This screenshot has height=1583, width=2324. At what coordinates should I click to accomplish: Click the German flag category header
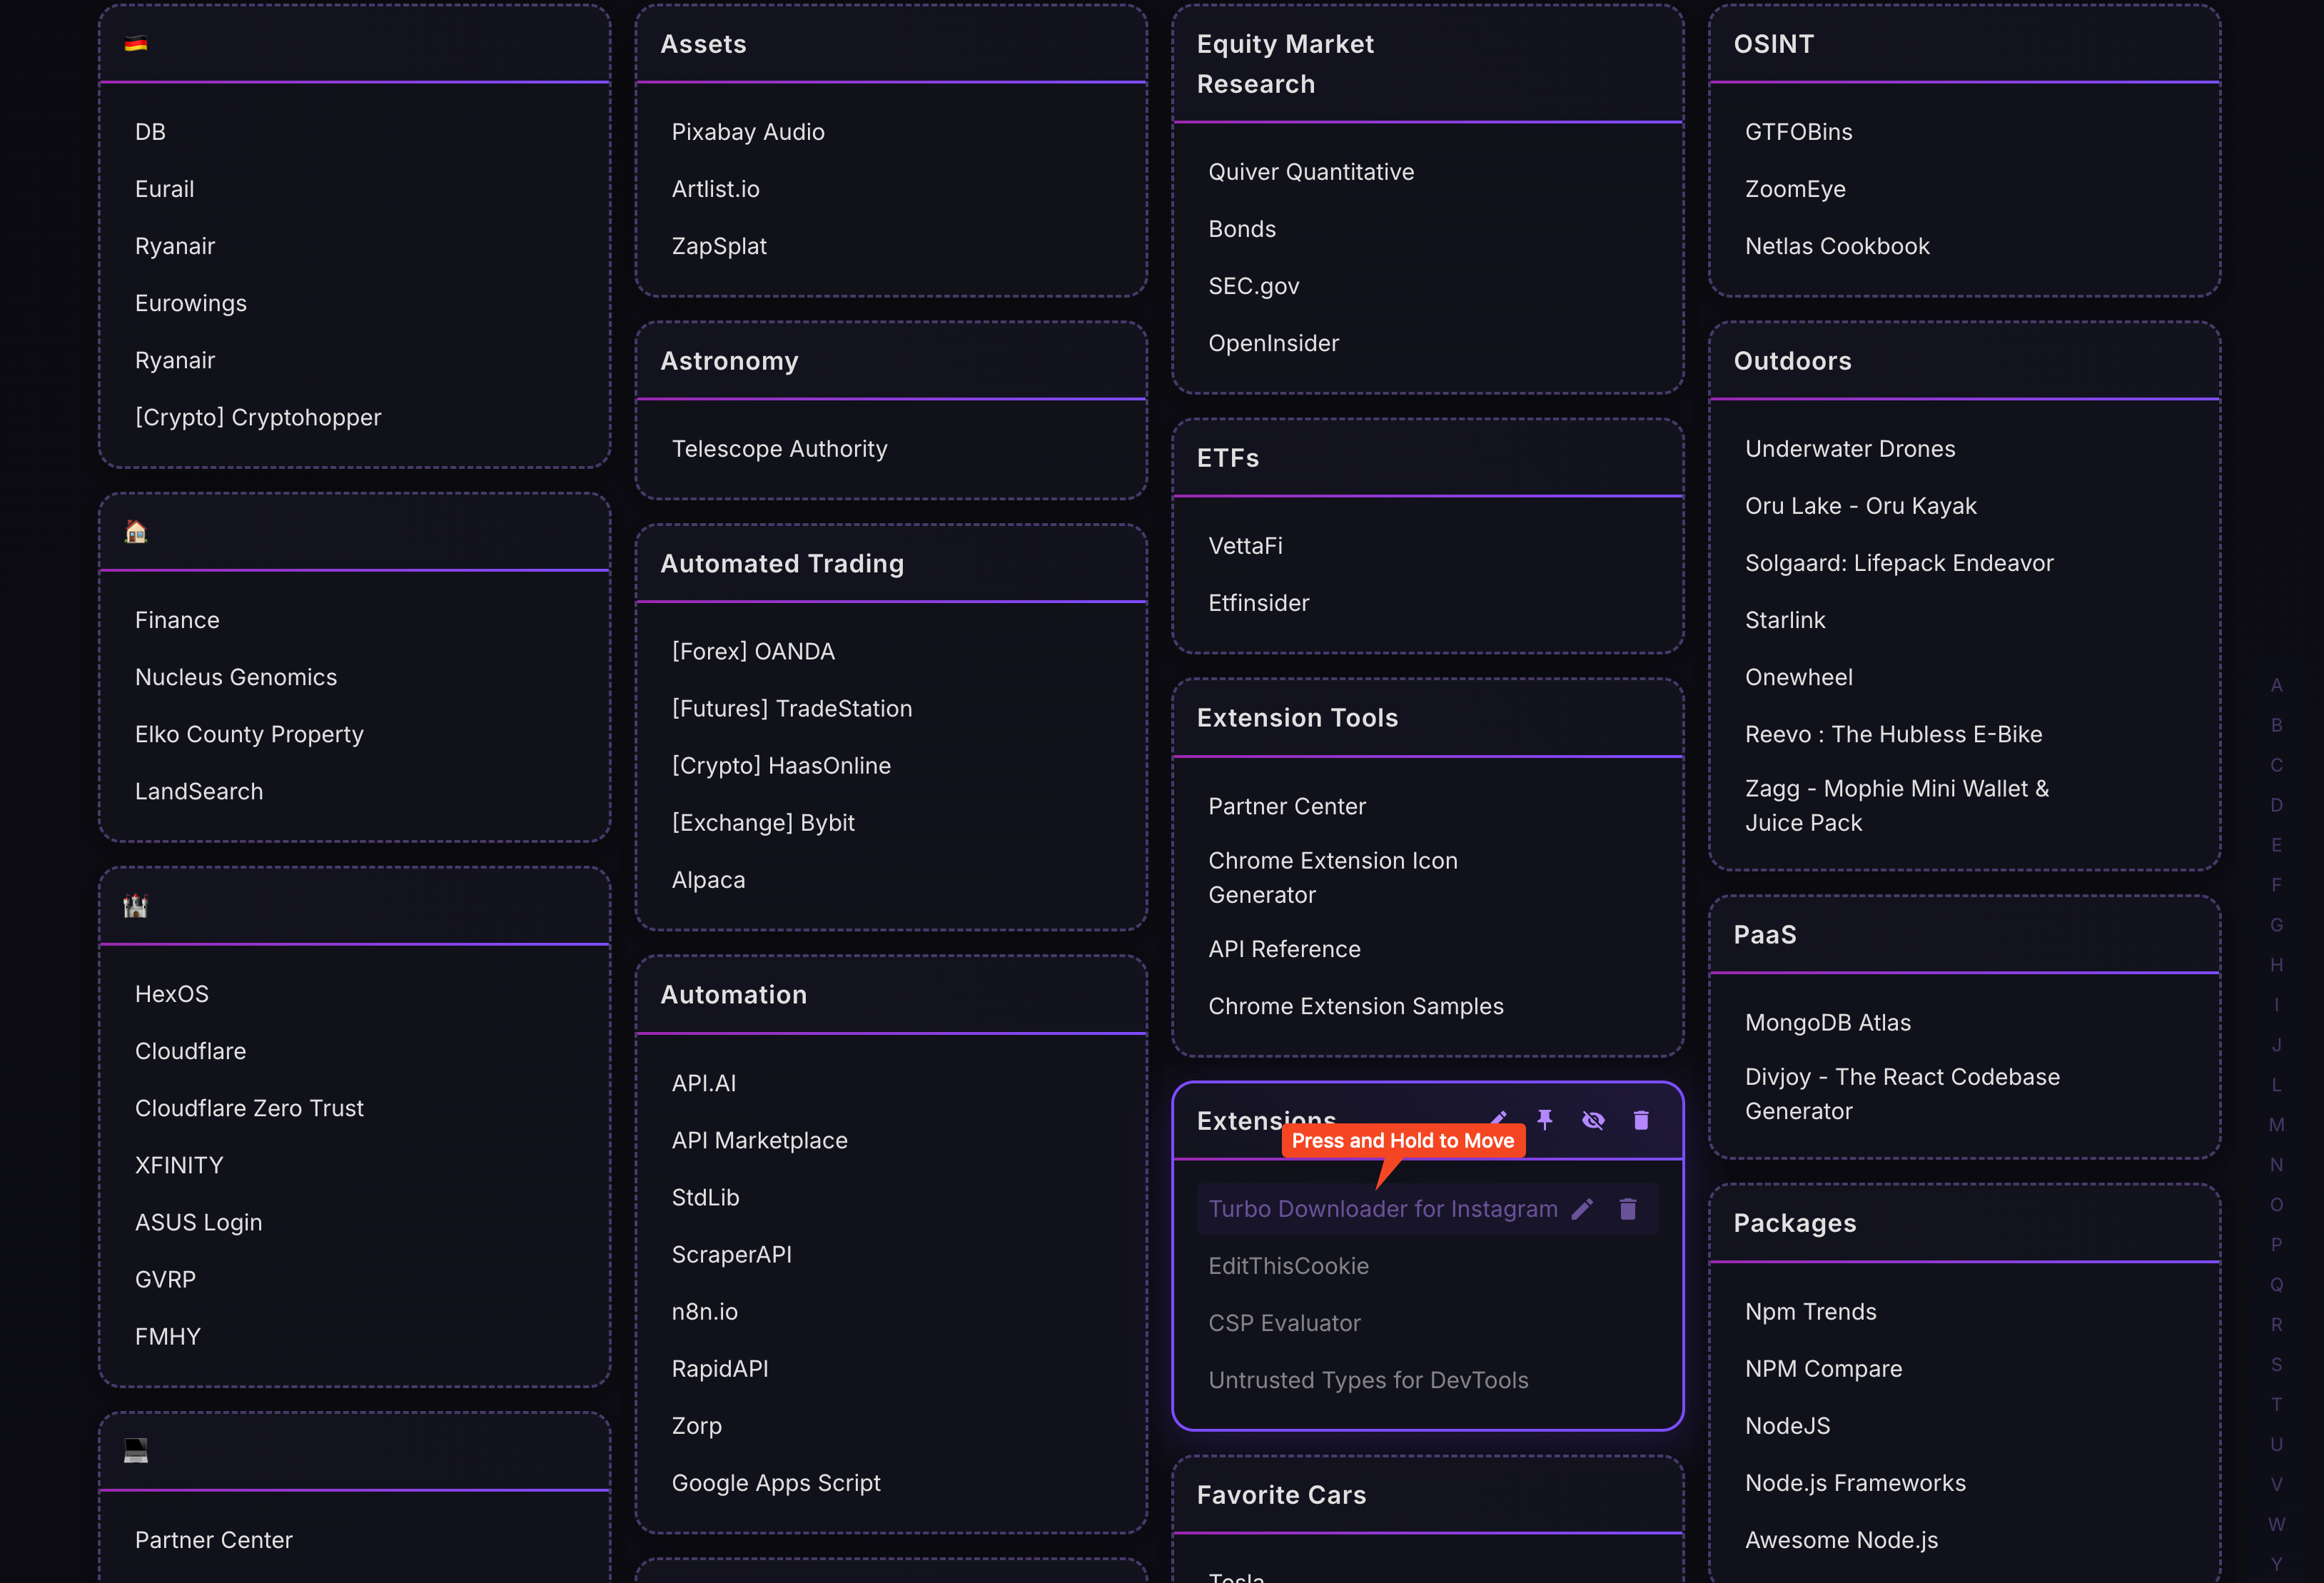tap(136, 44)
